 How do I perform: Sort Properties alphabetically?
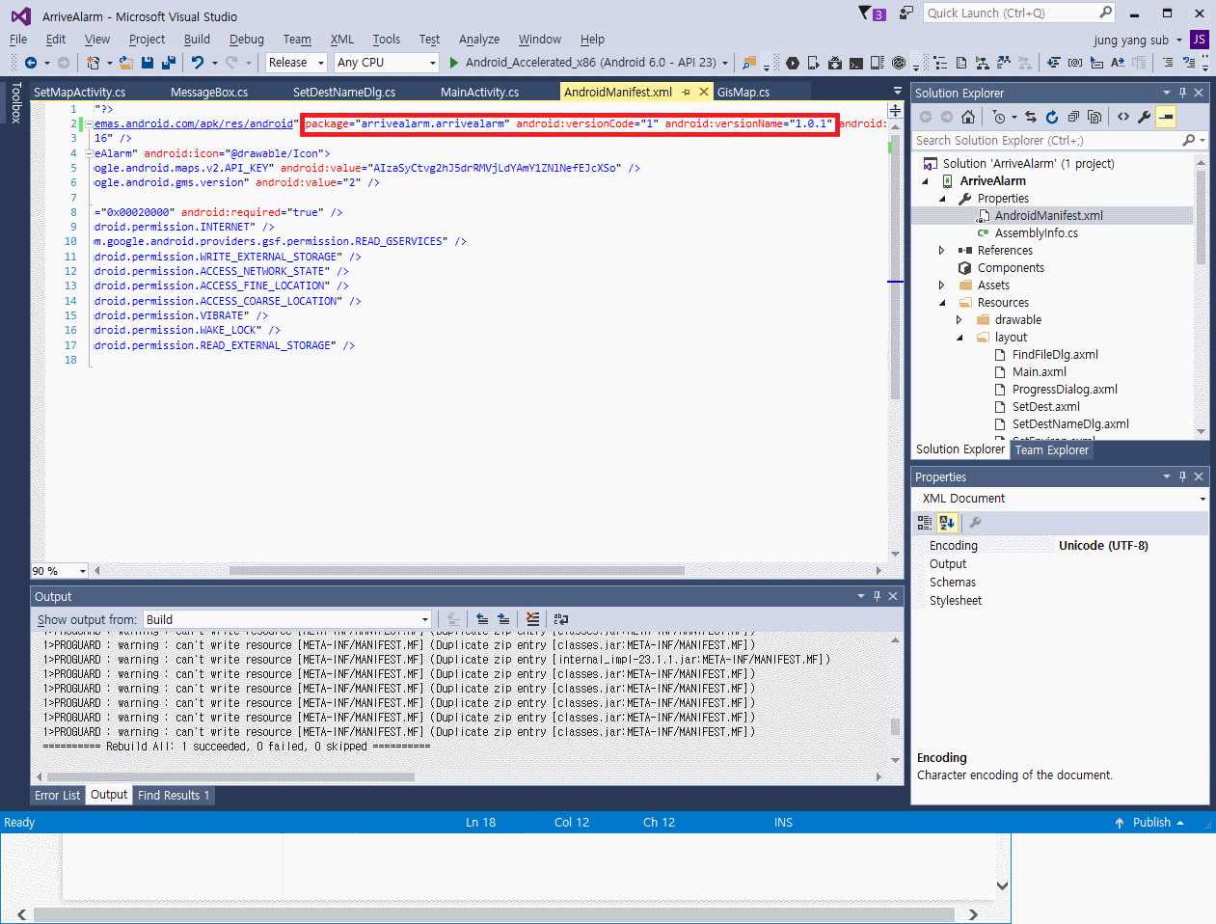click(x=946, y=522)
